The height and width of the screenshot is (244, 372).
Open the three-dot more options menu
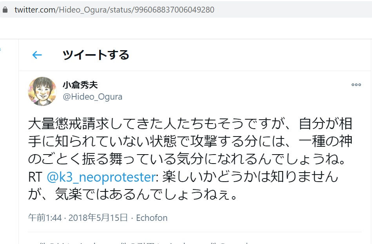point(356,85)
